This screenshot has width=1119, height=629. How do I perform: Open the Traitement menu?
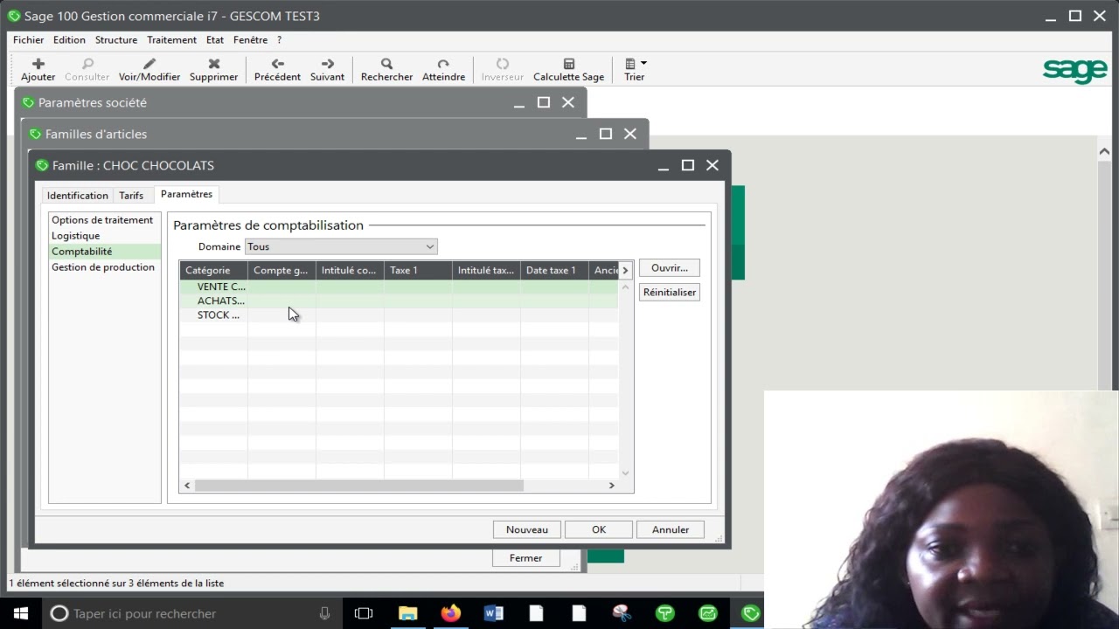(171, 40)
